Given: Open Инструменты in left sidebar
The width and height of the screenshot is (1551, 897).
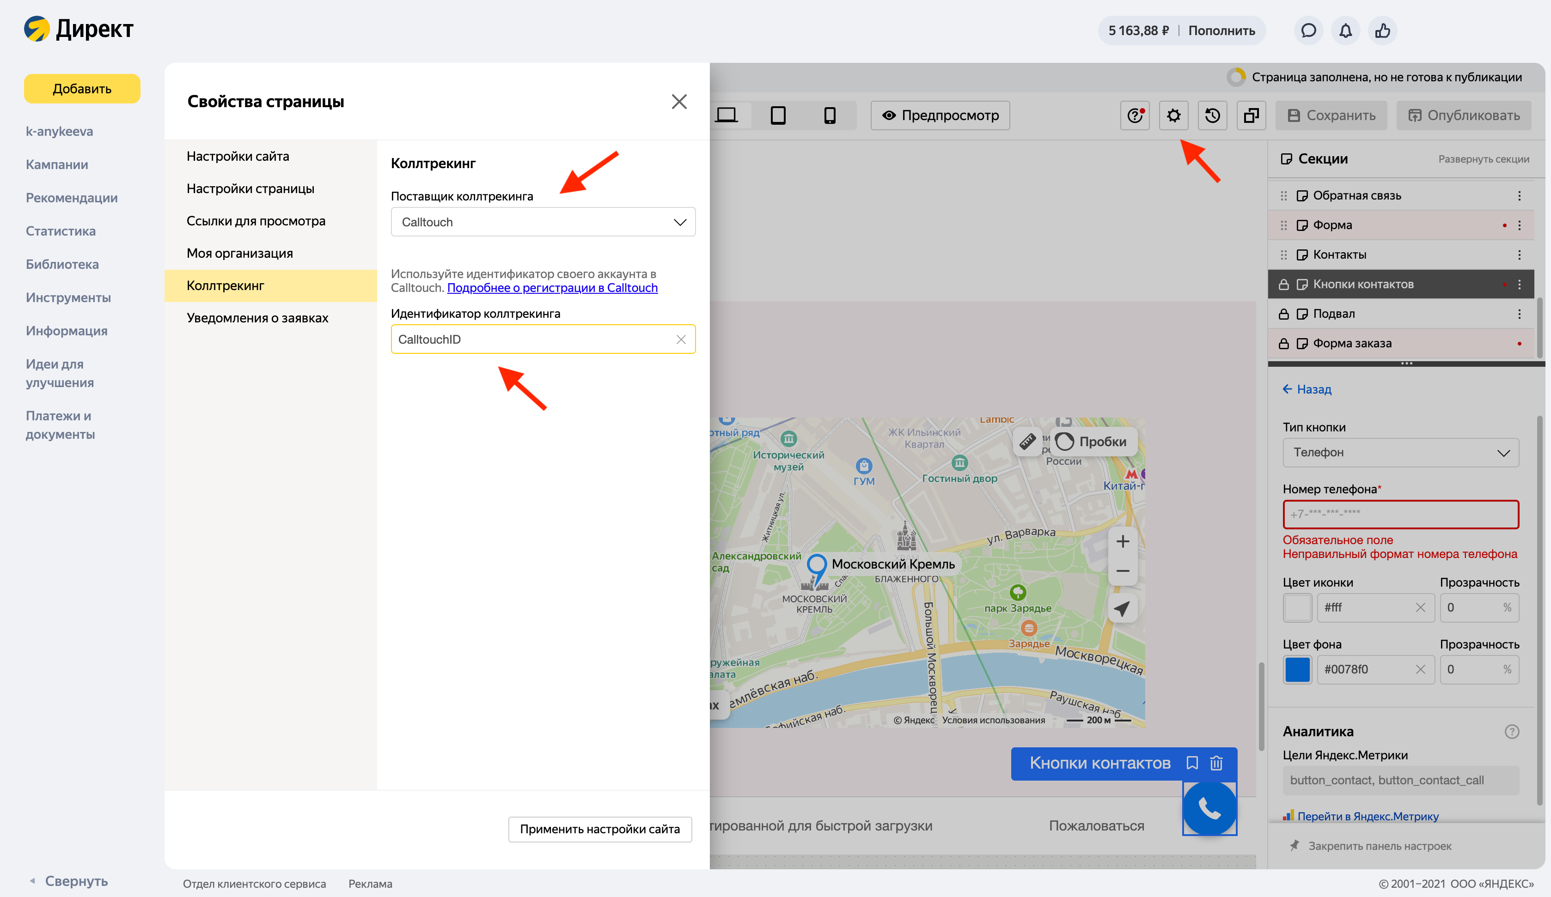Looking at the screenshot, I should click(x=68, y=298).
